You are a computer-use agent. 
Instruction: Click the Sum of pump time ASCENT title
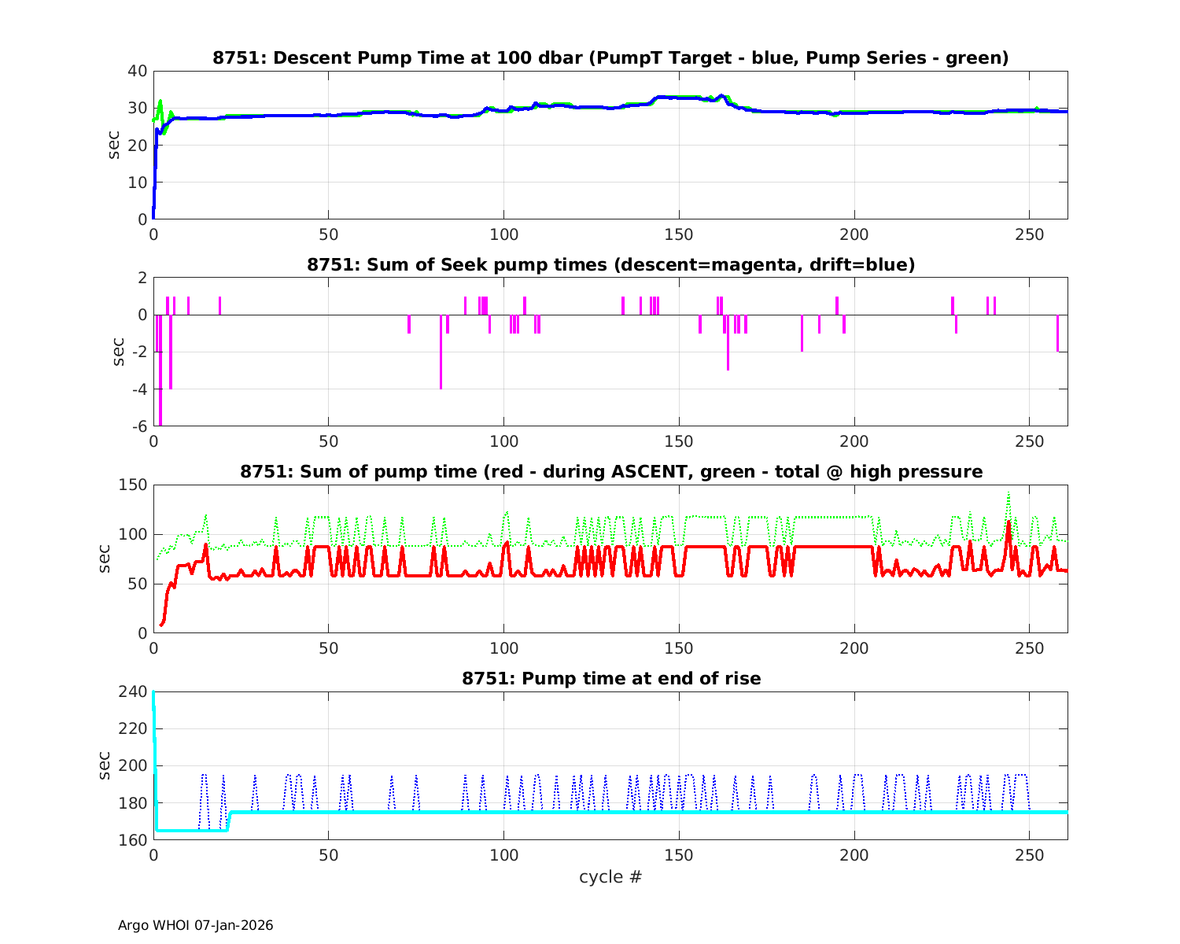[x=610, y=472]
